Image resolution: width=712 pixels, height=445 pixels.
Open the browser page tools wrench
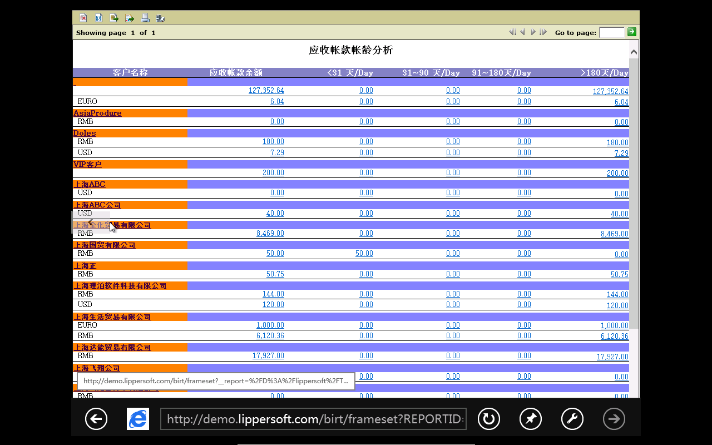click(x=572, y=419)
